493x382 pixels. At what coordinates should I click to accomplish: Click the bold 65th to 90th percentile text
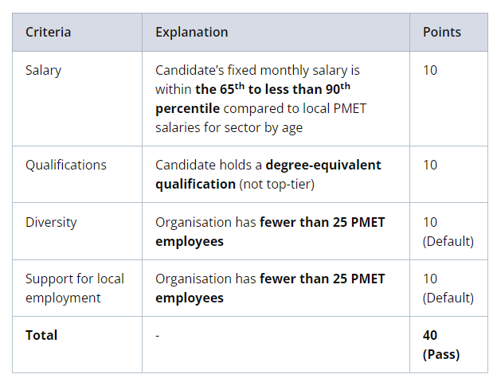point(272,89)
